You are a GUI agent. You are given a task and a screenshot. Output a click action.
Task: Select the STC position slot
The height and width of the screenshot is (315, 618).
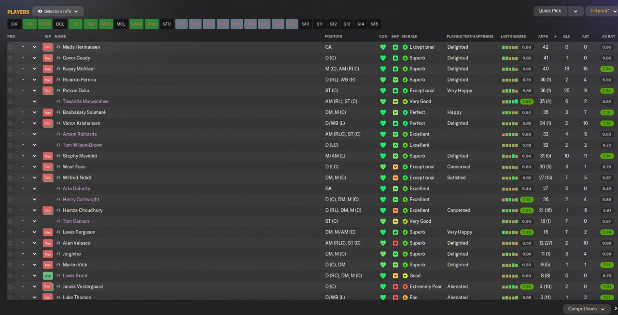coord(167,24)
